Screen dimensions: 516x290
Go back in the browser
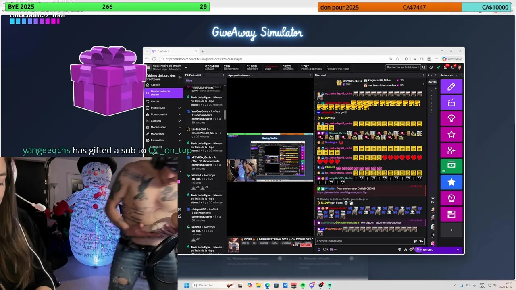(147, 59)
